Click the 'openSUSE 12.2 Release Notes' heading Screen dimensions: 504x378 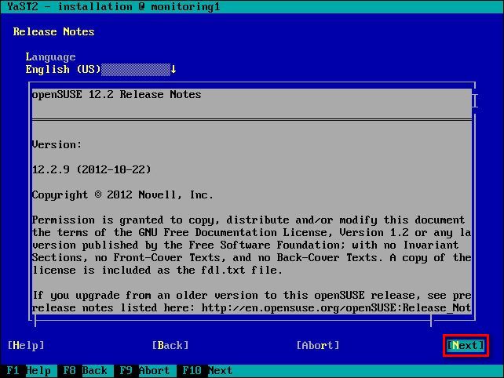point(117,94)
